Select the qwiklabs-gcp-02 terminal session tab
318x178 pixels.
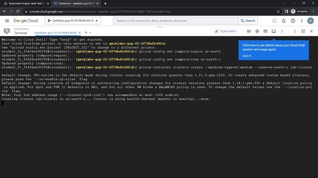(56, 33)
